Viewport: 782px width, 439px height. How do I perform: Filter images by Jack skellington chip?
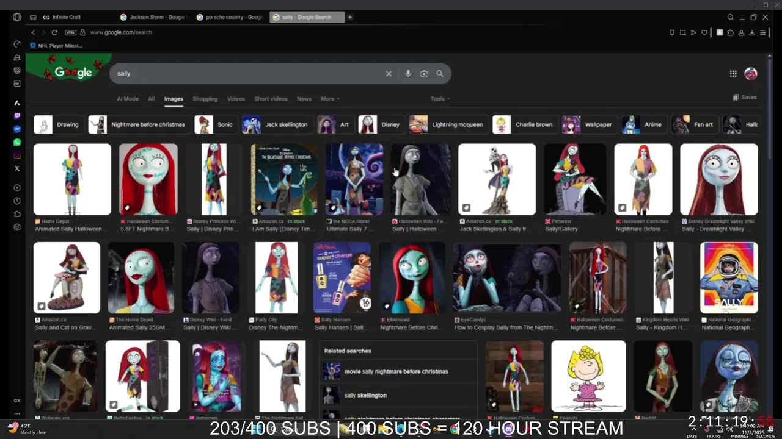point(277,124)
